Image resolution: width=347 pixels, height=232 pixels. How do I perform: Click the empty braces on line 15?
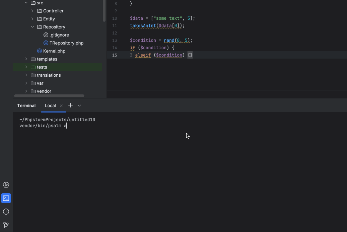click(x=190, y=55)
